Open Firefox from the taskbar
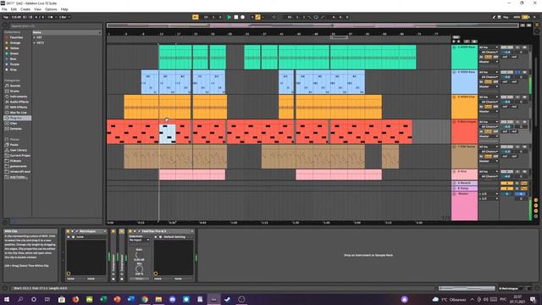542x305 pixels. [x=75, y=299]
